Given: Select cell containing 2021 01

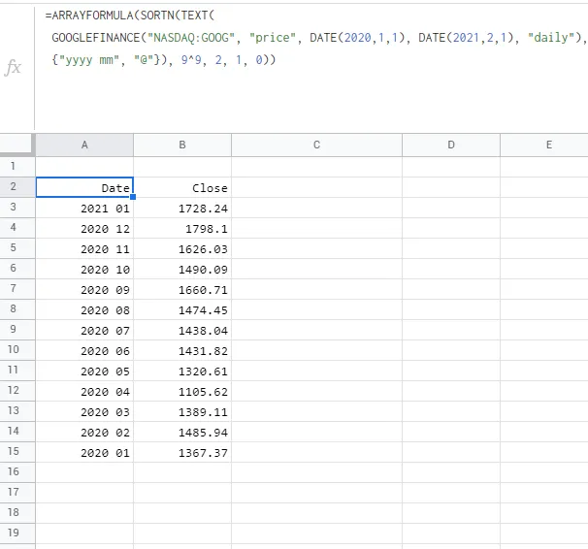Looking at the screenshot, I should (x=84, y=208).
